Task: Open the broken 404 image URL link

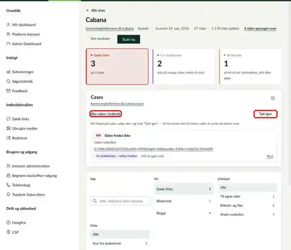Action: [x=153, y=149]
